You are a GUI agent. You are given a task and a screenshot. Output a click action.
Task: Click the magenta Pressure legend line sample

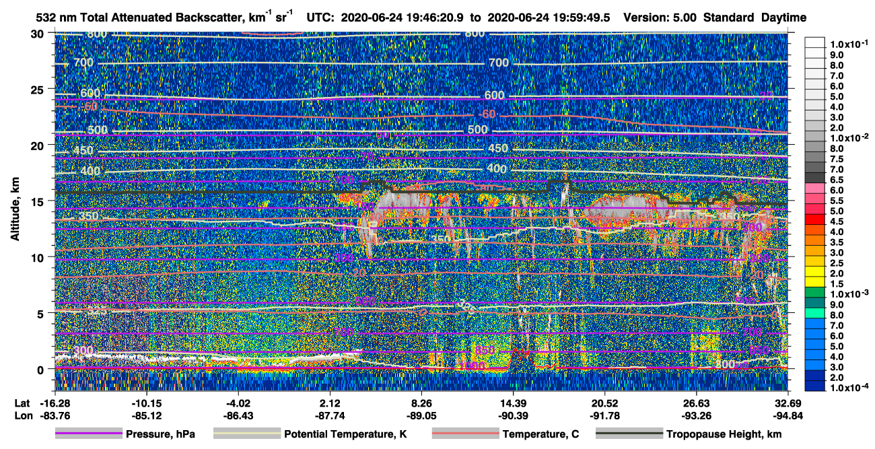(x=88, y=434)
